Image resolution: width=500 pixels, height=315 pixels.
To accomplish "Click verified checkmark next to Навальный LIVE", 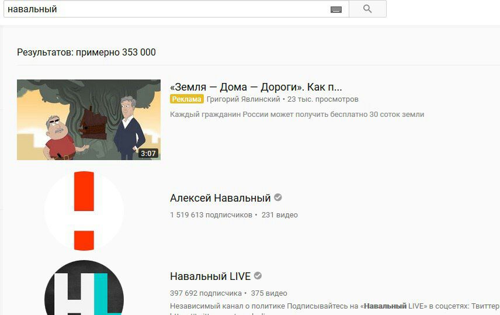I will (x=258, y=276).
